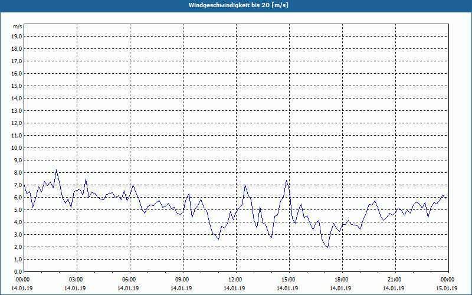Click the '8,0' y-axis value
Viewport: 472px width, 295px height.
pos(18,173)
